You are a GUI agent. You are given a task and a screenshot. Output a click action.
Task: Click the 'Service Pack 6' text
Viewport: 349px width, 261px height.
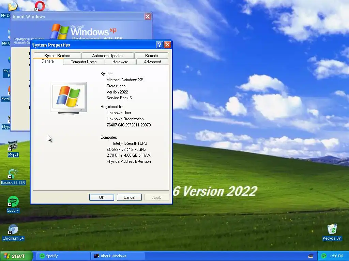coord(119,98)
